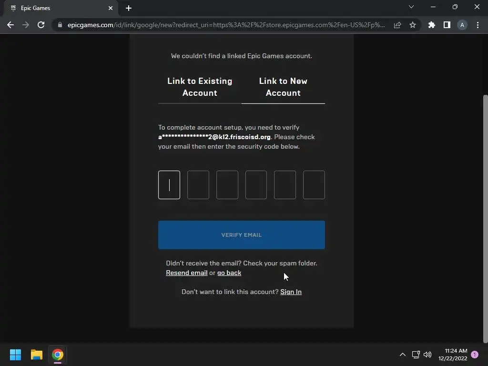Click the address bar URL
The height and width of the screenshot is (366, 488).
(226, 25)
